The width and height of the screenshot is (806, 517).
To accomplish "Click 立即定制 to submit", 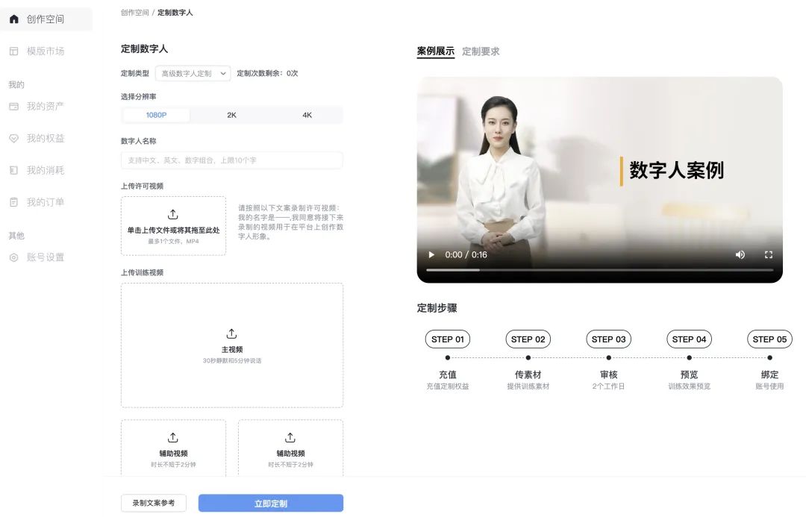I will [270, 503].
